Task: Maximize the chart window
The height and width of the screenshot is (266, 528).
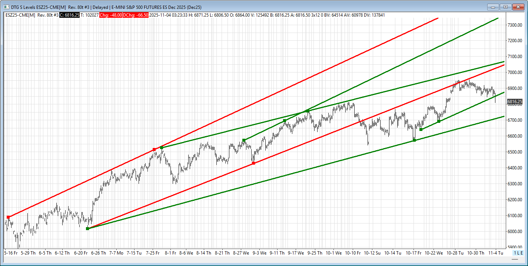Action: 505,7
